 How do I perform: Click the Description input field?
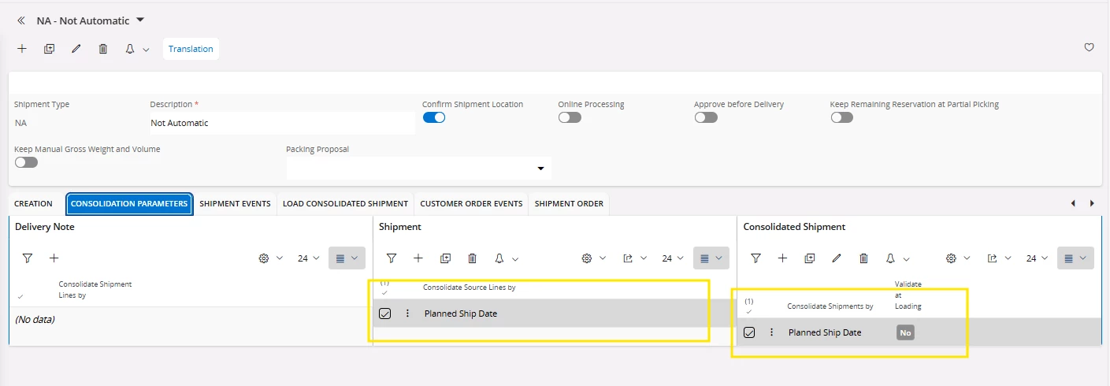tap(281, 123)
